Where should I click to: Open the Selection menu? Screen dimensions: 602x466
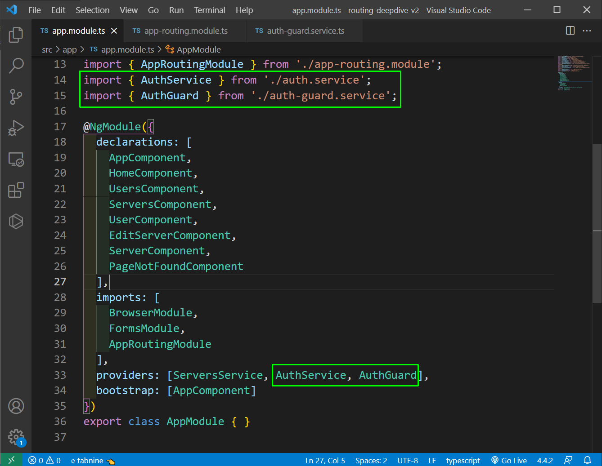point(92,10)
